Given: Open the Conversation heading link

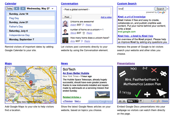Looking at the screenshot, I should pyautogui.click(x=70, y=4).
